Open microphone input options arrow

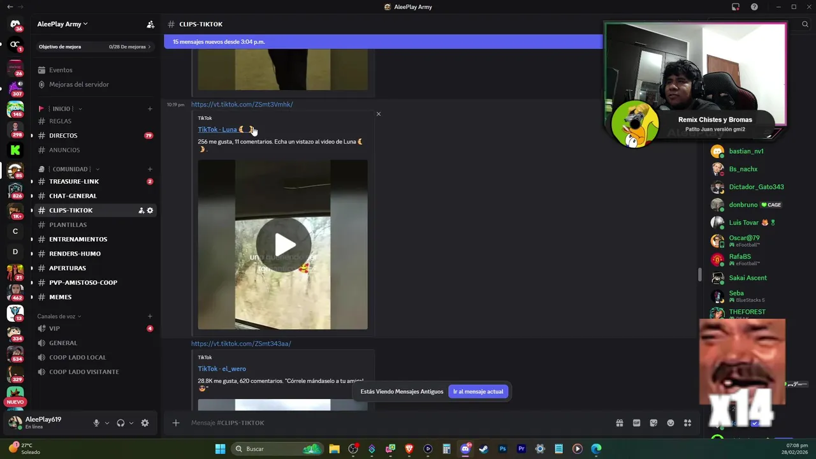106,423
